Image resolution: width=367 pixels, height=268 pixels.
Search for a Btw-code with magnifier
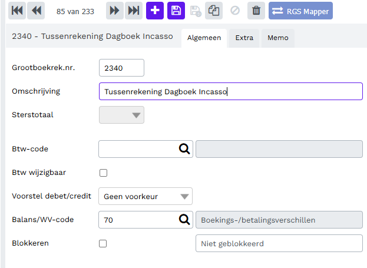pos(185,149)
